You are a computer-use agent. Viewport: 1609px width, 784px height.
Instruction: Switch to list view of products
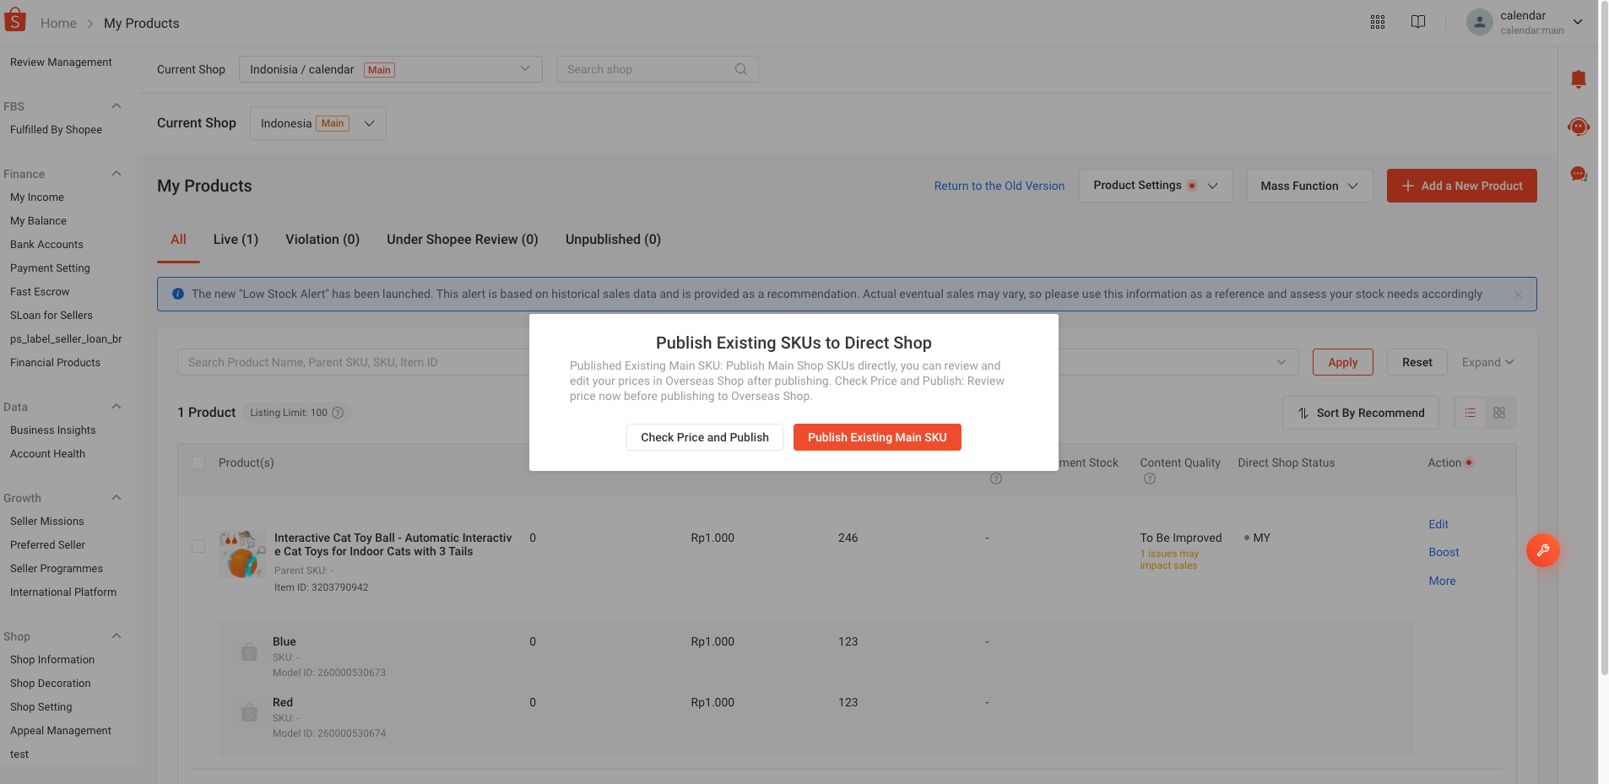point(1471,413)
